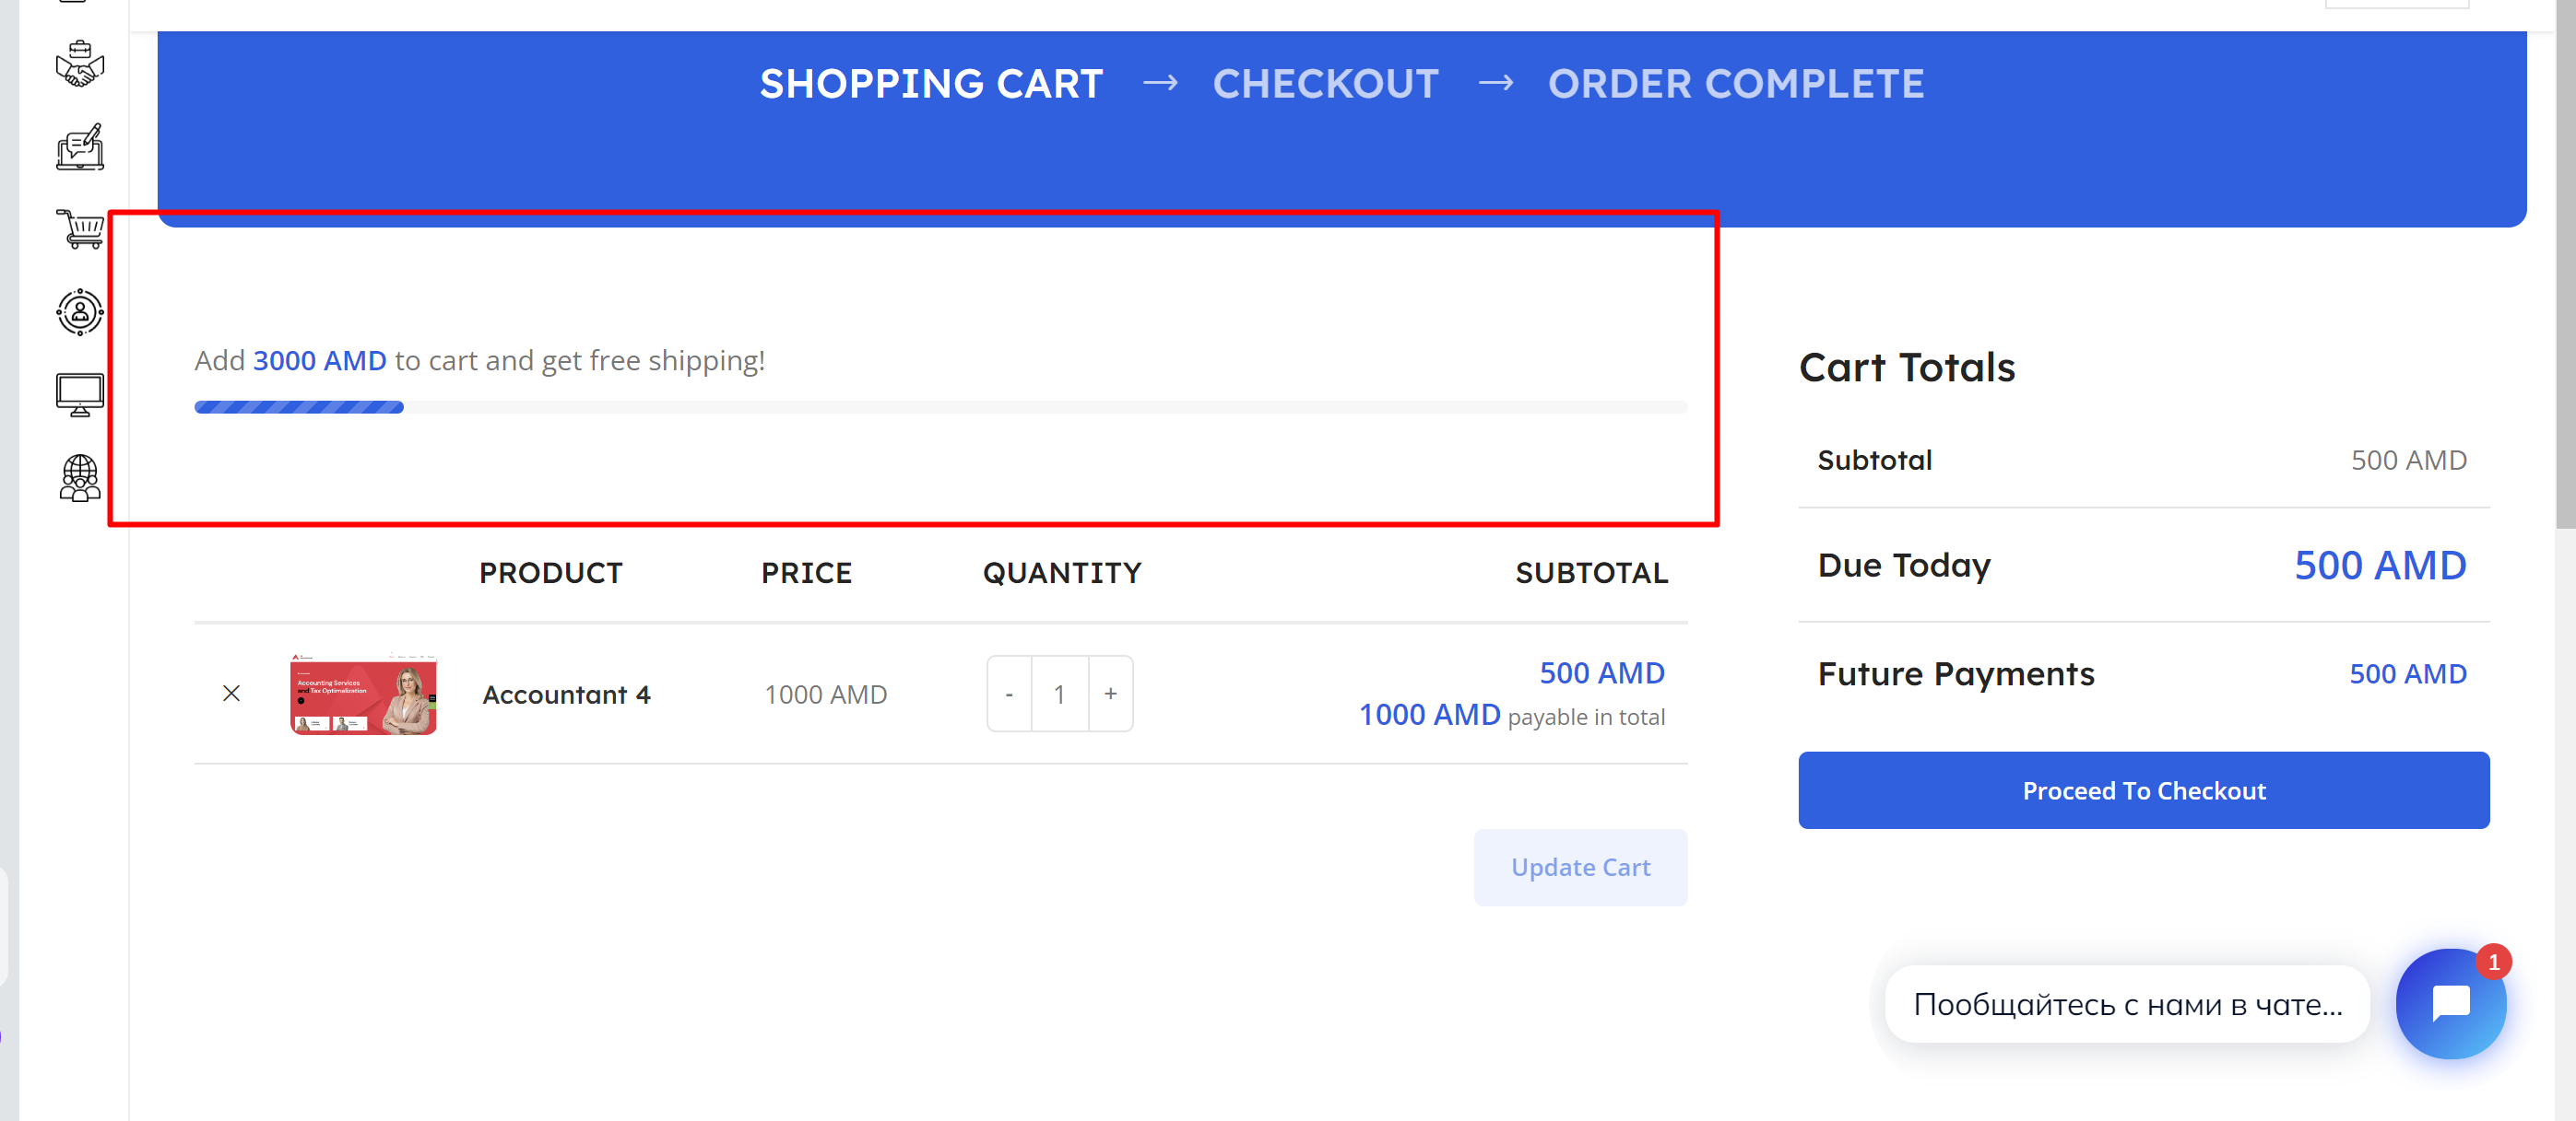
Task: Open the blue chat bubble widget
Action: [x=2451, y=1003]
